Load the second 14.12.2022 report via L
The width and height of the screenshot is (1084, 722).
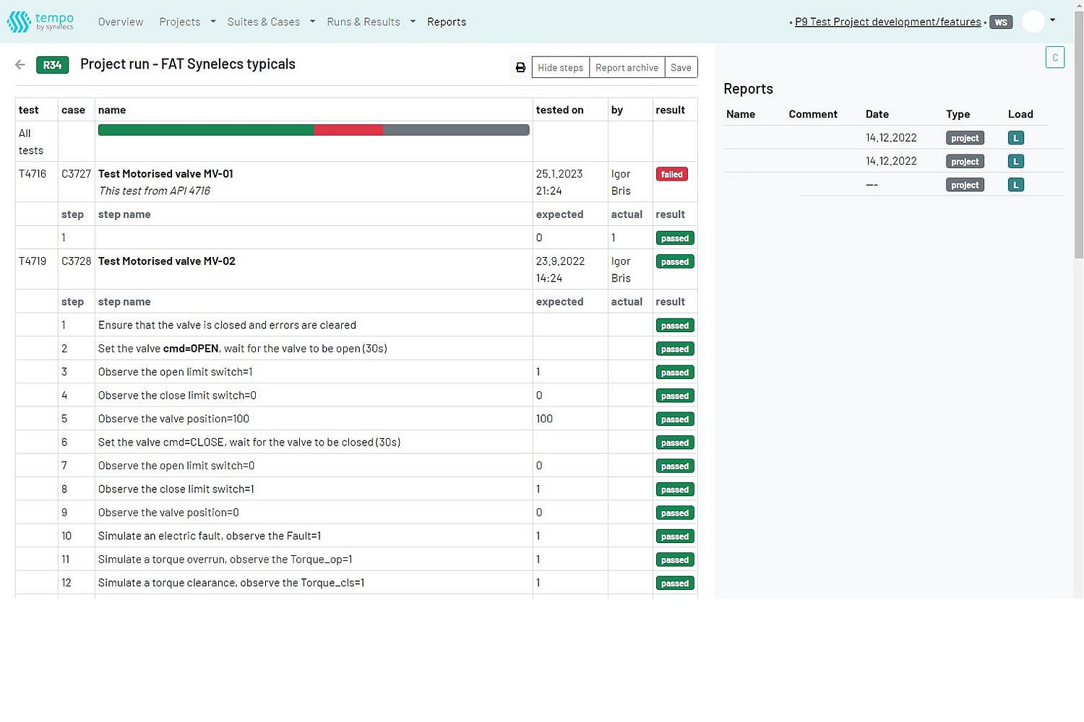pyautogui.click(x=1015, y=162)
